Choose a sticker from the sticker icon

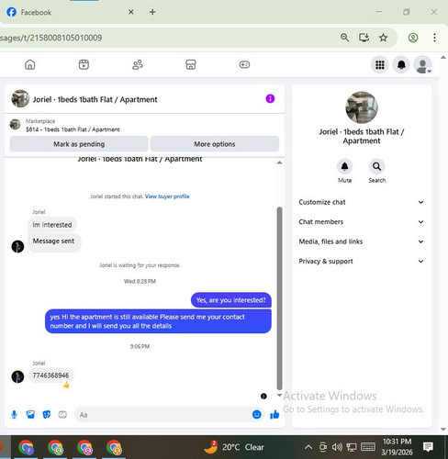pos(47,415)
